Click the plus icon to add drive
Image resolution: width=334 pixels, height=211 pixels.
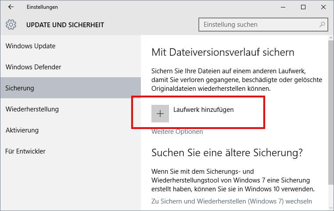click(160, 114)
